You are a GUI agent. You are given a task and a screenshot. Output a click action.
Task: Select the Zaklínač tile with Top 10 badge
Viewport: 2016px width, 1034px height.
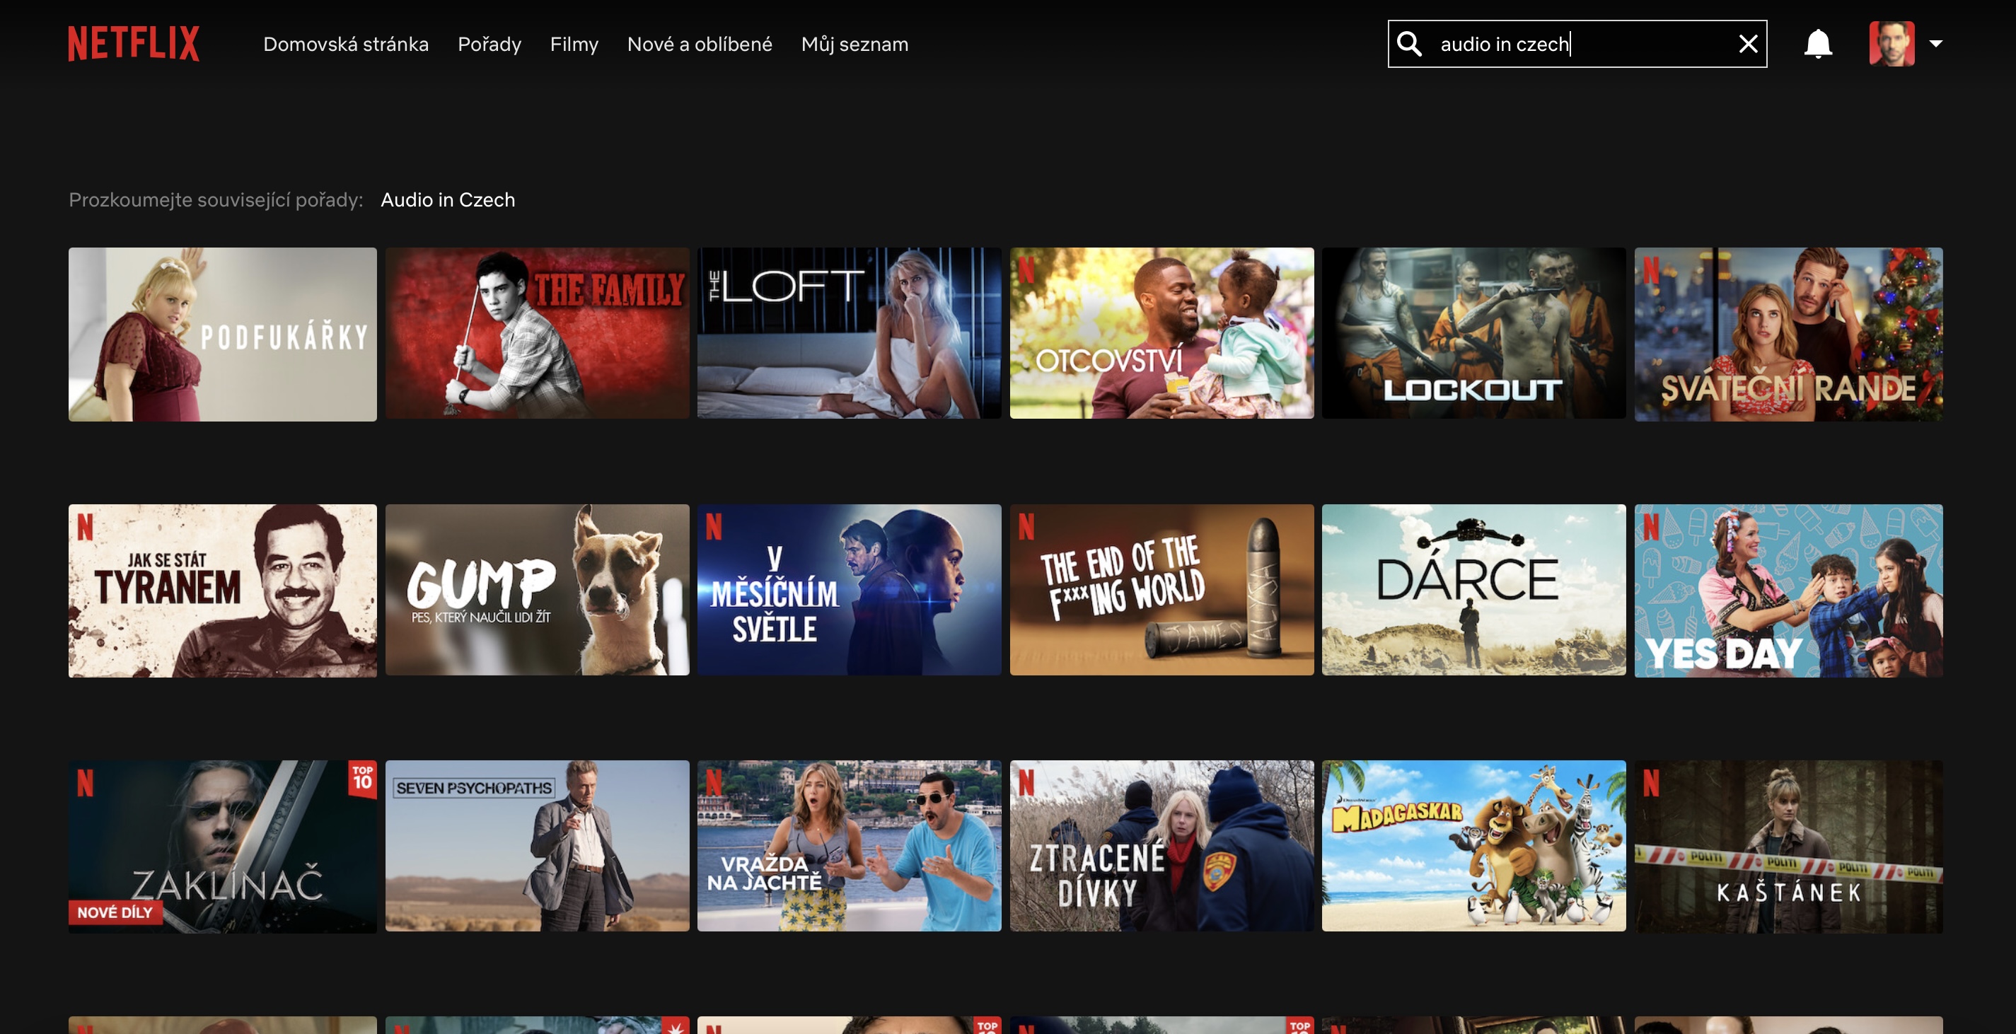pos(222,846)
